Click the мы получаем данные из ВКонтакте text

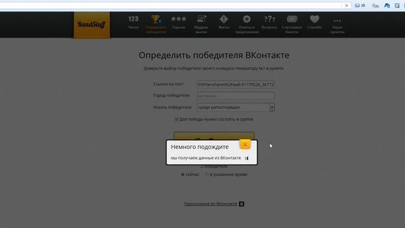click(206, 158)
